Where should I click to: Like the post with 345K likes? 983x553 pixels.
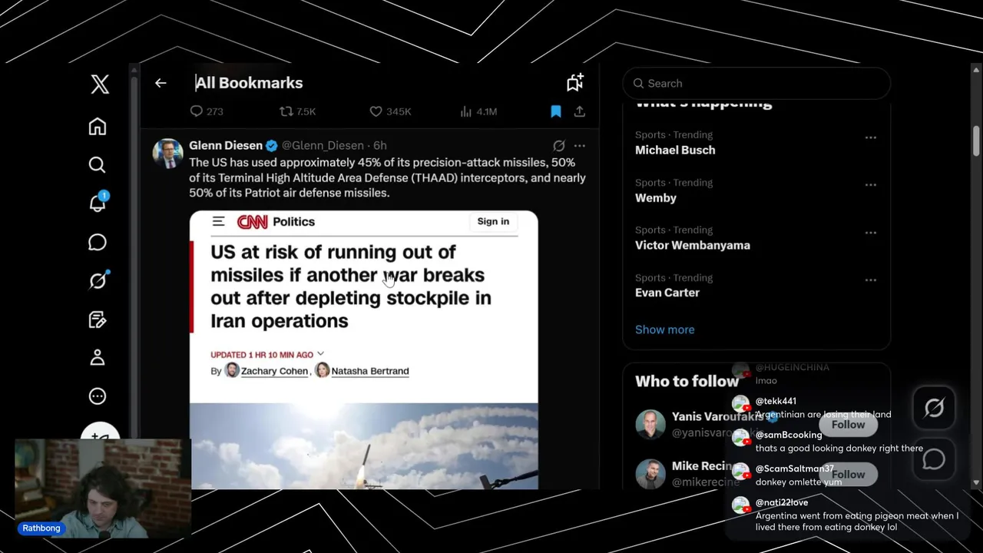390,111
